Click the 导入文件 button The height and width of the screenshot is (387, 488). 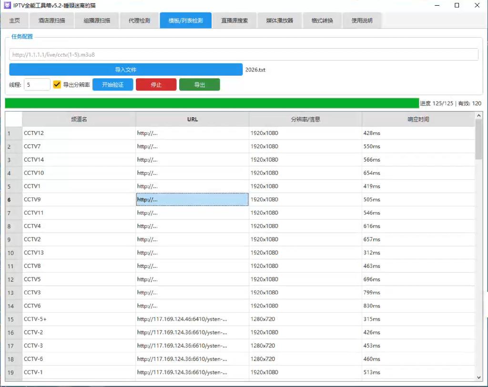pyautogui.click(x=125, y=69)
